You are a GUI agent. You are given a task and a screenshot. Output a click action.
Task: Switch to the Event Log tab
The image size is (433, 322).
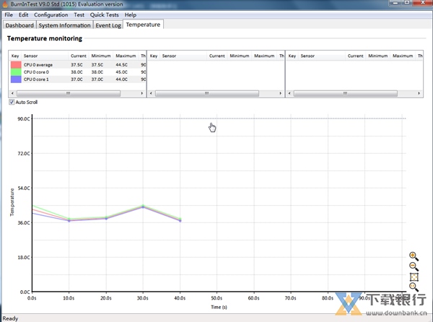click(108, 25)
